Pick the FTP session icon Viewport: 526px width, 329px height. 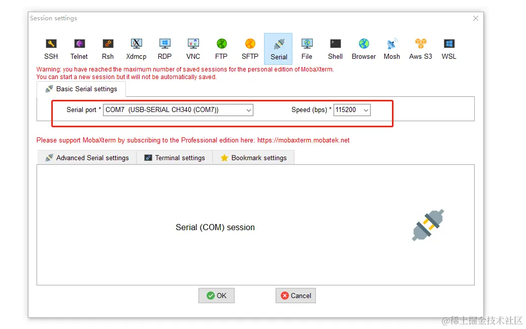pos(221,49)
